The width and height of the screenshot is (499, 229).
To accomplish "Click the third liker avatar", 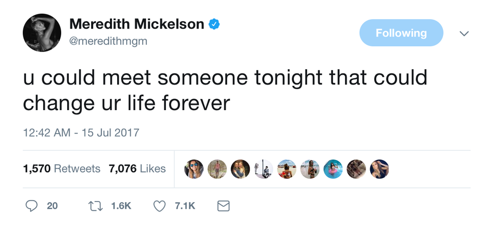I will click(240, 169).
